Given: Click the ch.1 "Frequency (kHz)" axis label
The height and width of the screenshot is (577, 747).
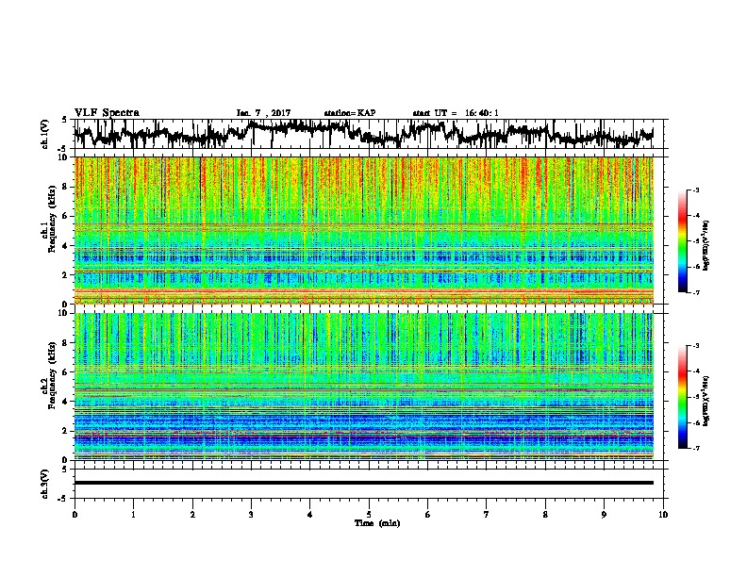Looking at the screenshot, I should click(51, 220).
